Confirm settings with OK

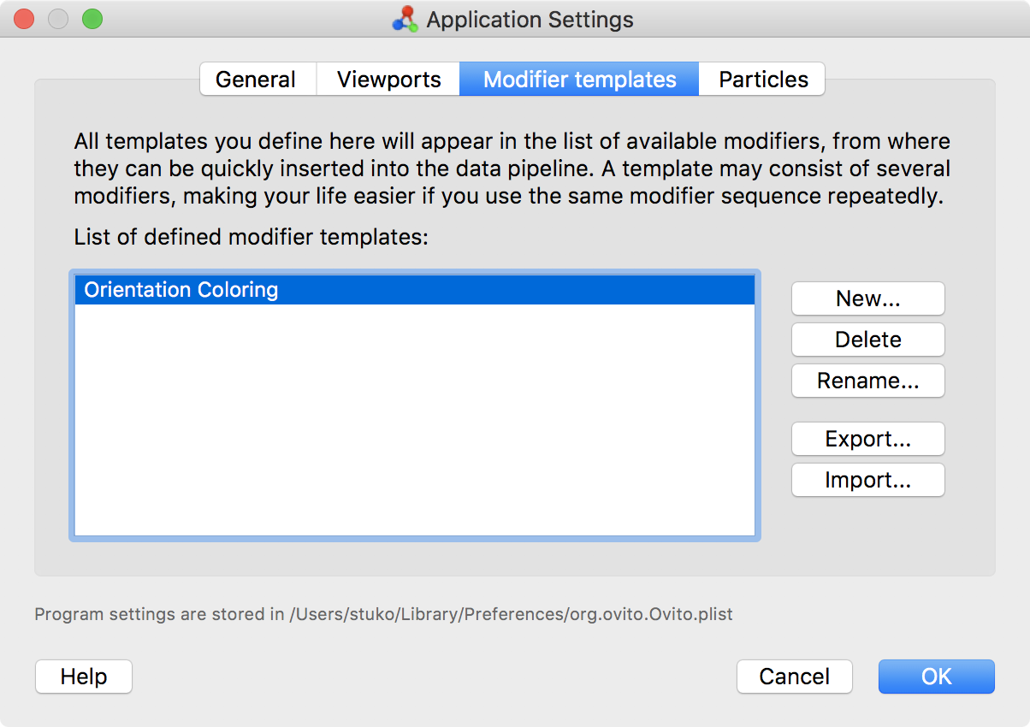click(936, 677)
